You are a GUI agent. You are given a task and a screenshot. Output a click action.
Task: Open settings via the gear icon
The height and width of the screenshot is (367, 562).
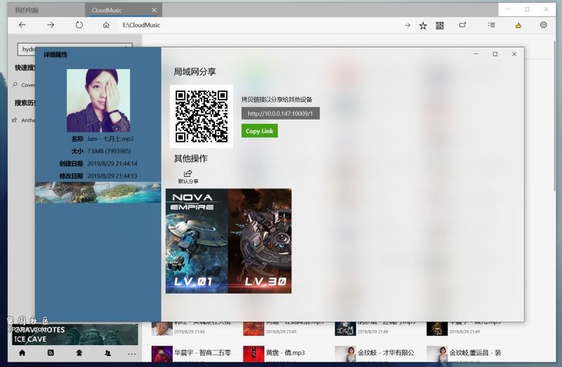coord(543,25)
